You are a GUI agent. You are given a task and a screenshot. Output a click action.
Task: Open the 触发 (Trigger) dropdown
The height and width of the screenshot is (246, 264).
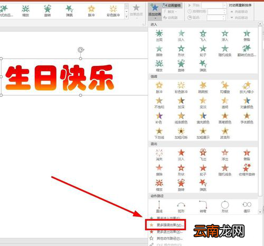pyautogui.click(x=171, y=12)
